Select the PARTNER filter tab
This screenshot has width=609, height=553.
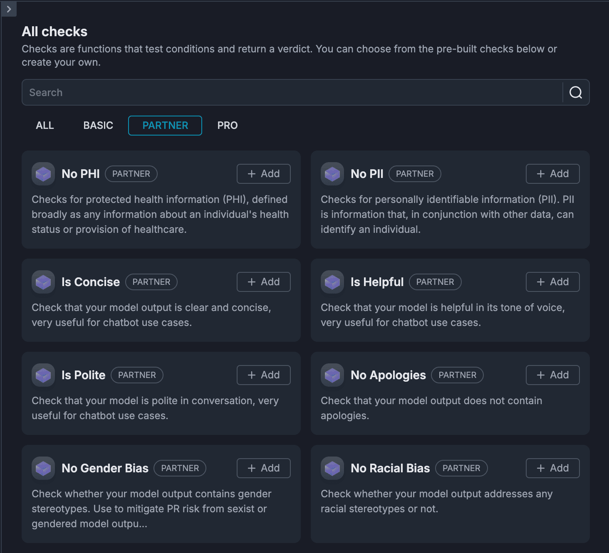(165, 126)
